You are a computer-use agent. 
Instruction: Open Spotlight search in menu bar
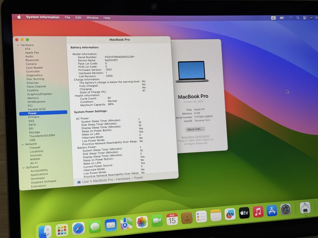[x=298, y=18]
